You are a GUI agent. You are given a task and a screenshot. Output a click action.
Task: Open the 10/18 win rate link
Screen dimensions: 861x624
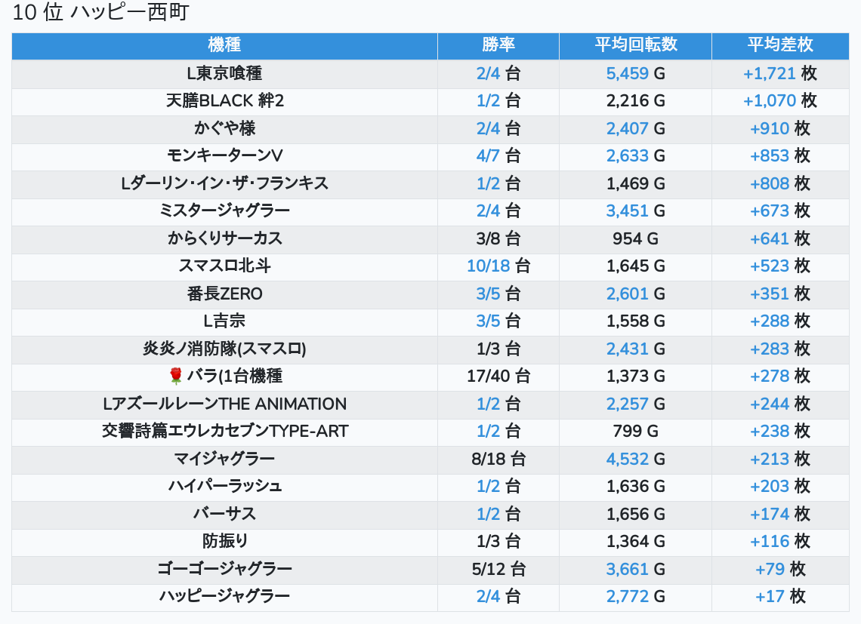(x=489, y=266)
